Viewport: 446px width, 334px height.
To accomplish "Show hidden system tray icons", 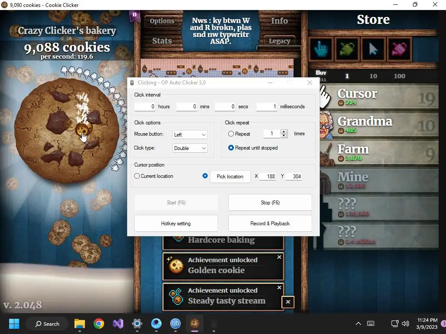I will pyautogui.click(x=358, y=324).
